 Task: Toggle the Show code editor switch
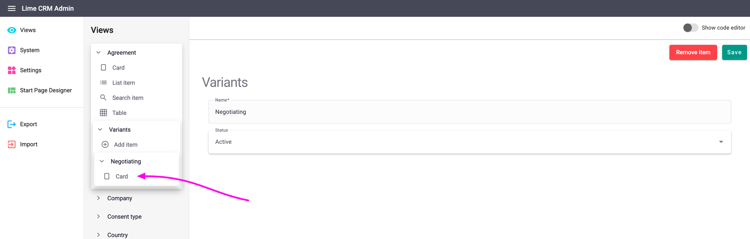pos(690,28)
